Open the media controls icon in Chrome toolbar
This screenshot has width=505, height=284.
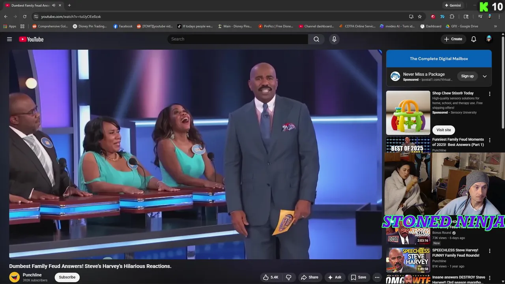[x=480, y=17]
